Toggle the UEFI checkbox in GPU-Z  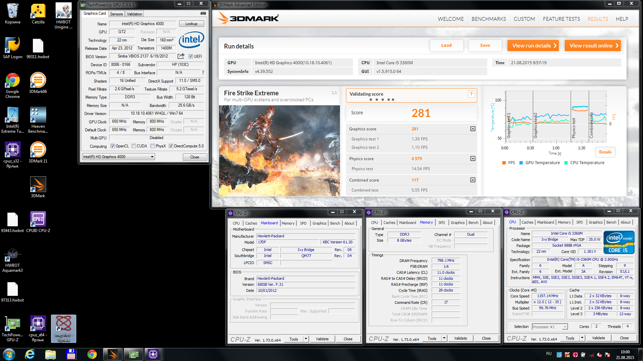191,56
